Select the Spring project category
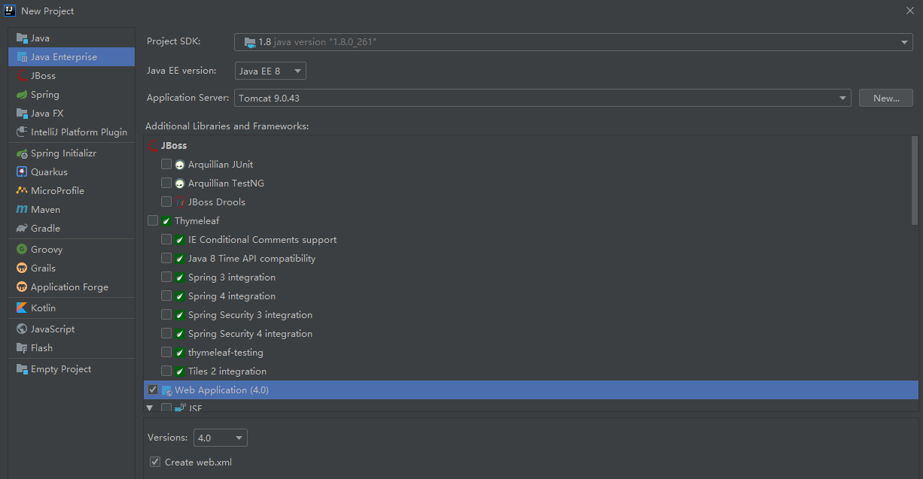923x479 pixels. pos(72,94)
